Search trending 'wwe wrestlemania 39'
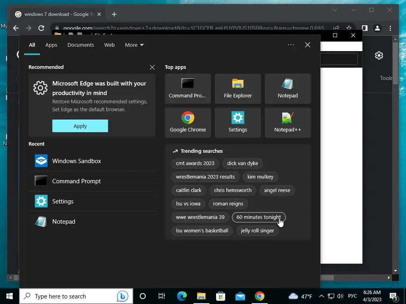This screenshot has width=406, height=304. tap(200, 217)
